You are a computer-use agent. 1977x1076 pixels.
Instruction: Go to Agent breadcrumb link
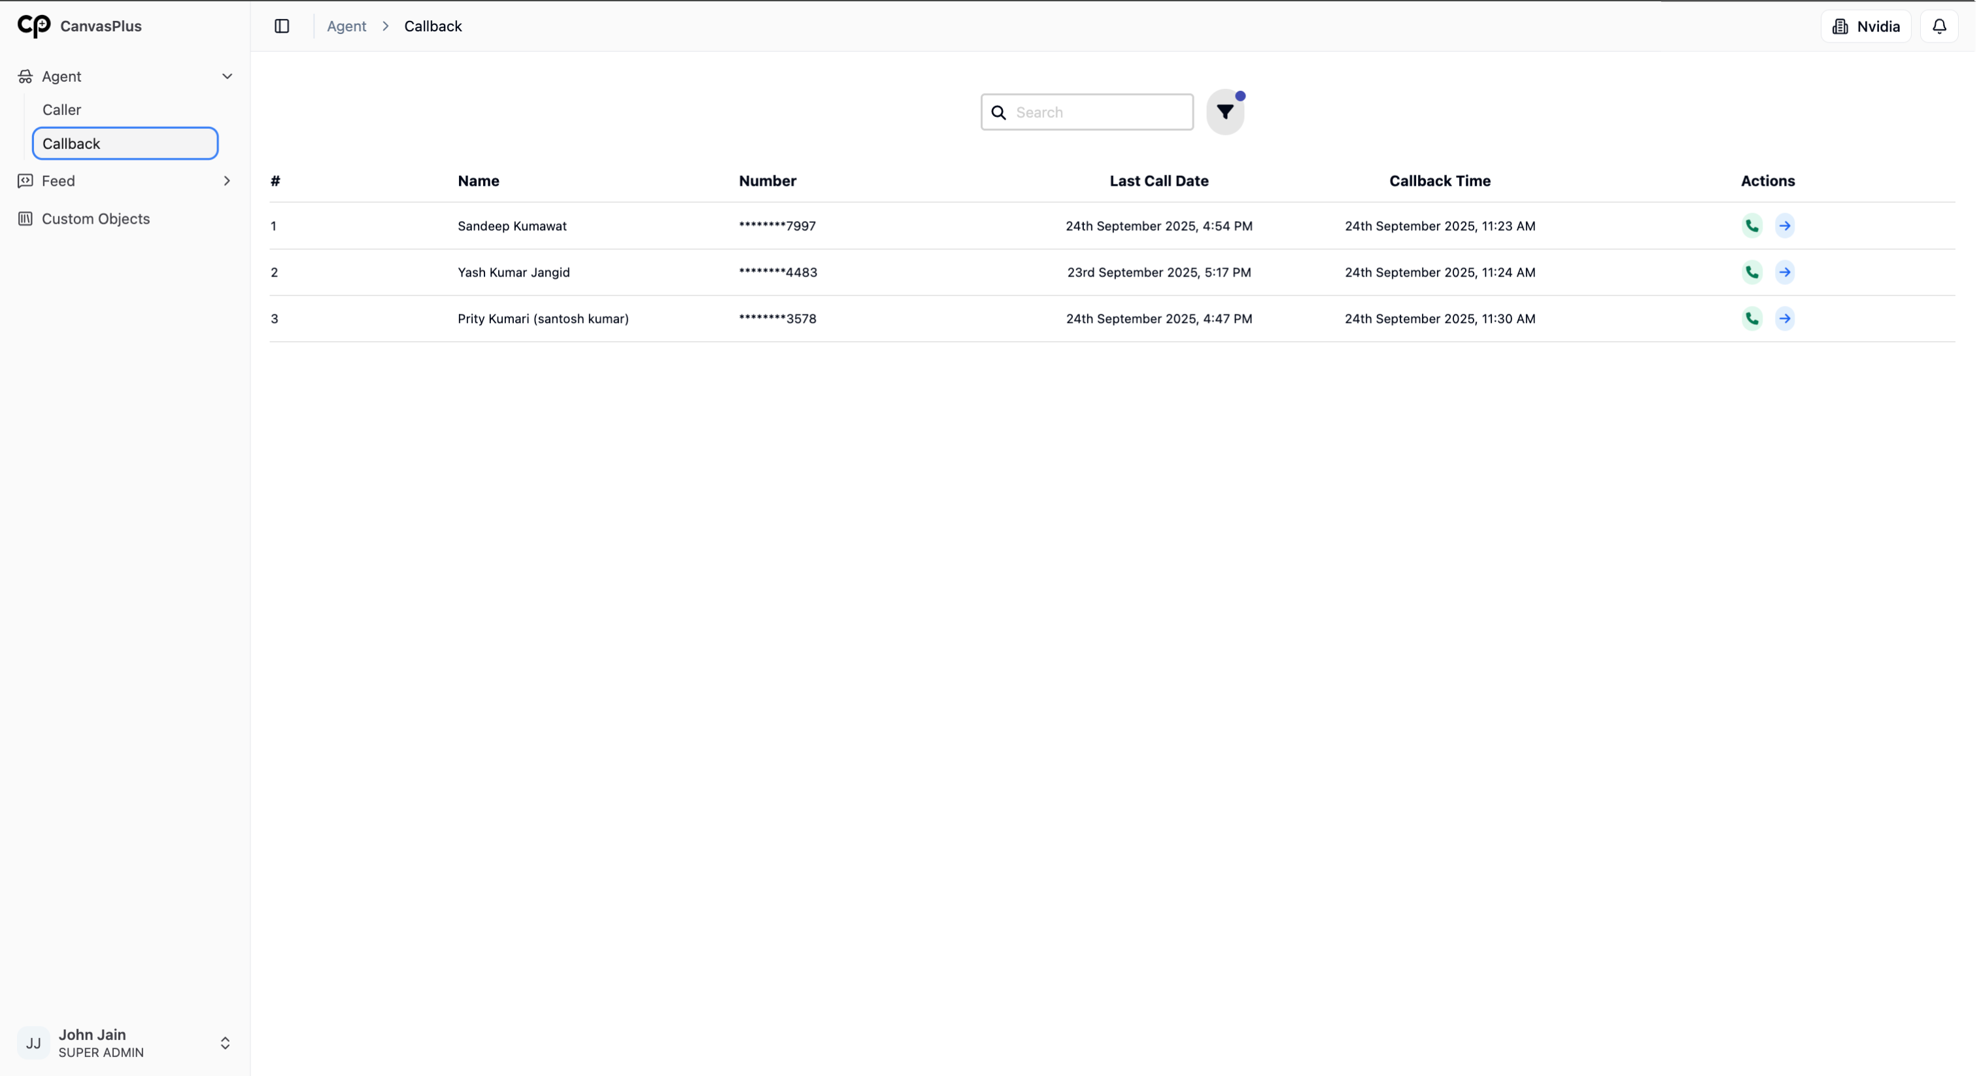[x=347, y=26]
